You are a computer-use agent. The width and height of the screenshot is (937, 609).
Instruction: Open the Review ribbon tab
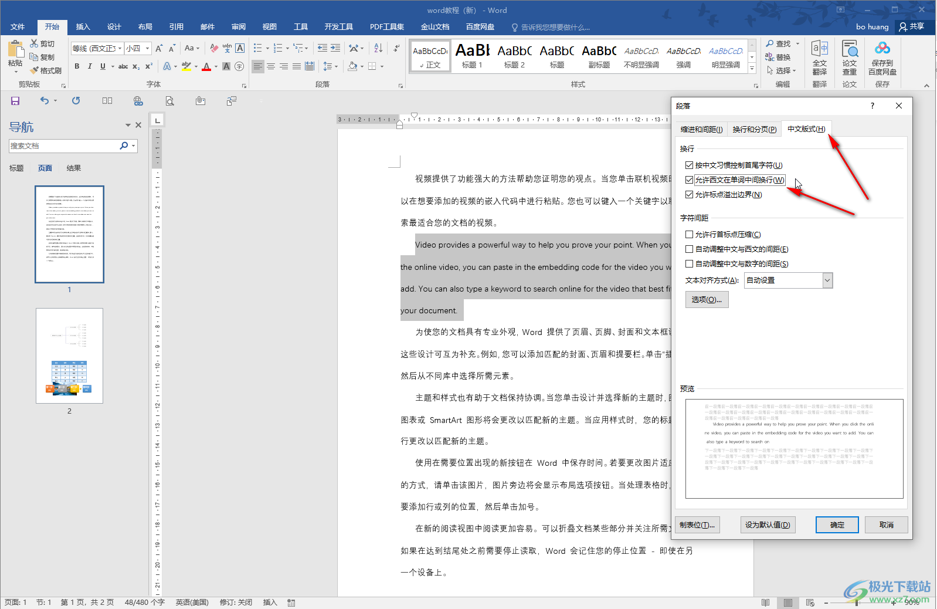pyautogui.click(x=239, y=27)
